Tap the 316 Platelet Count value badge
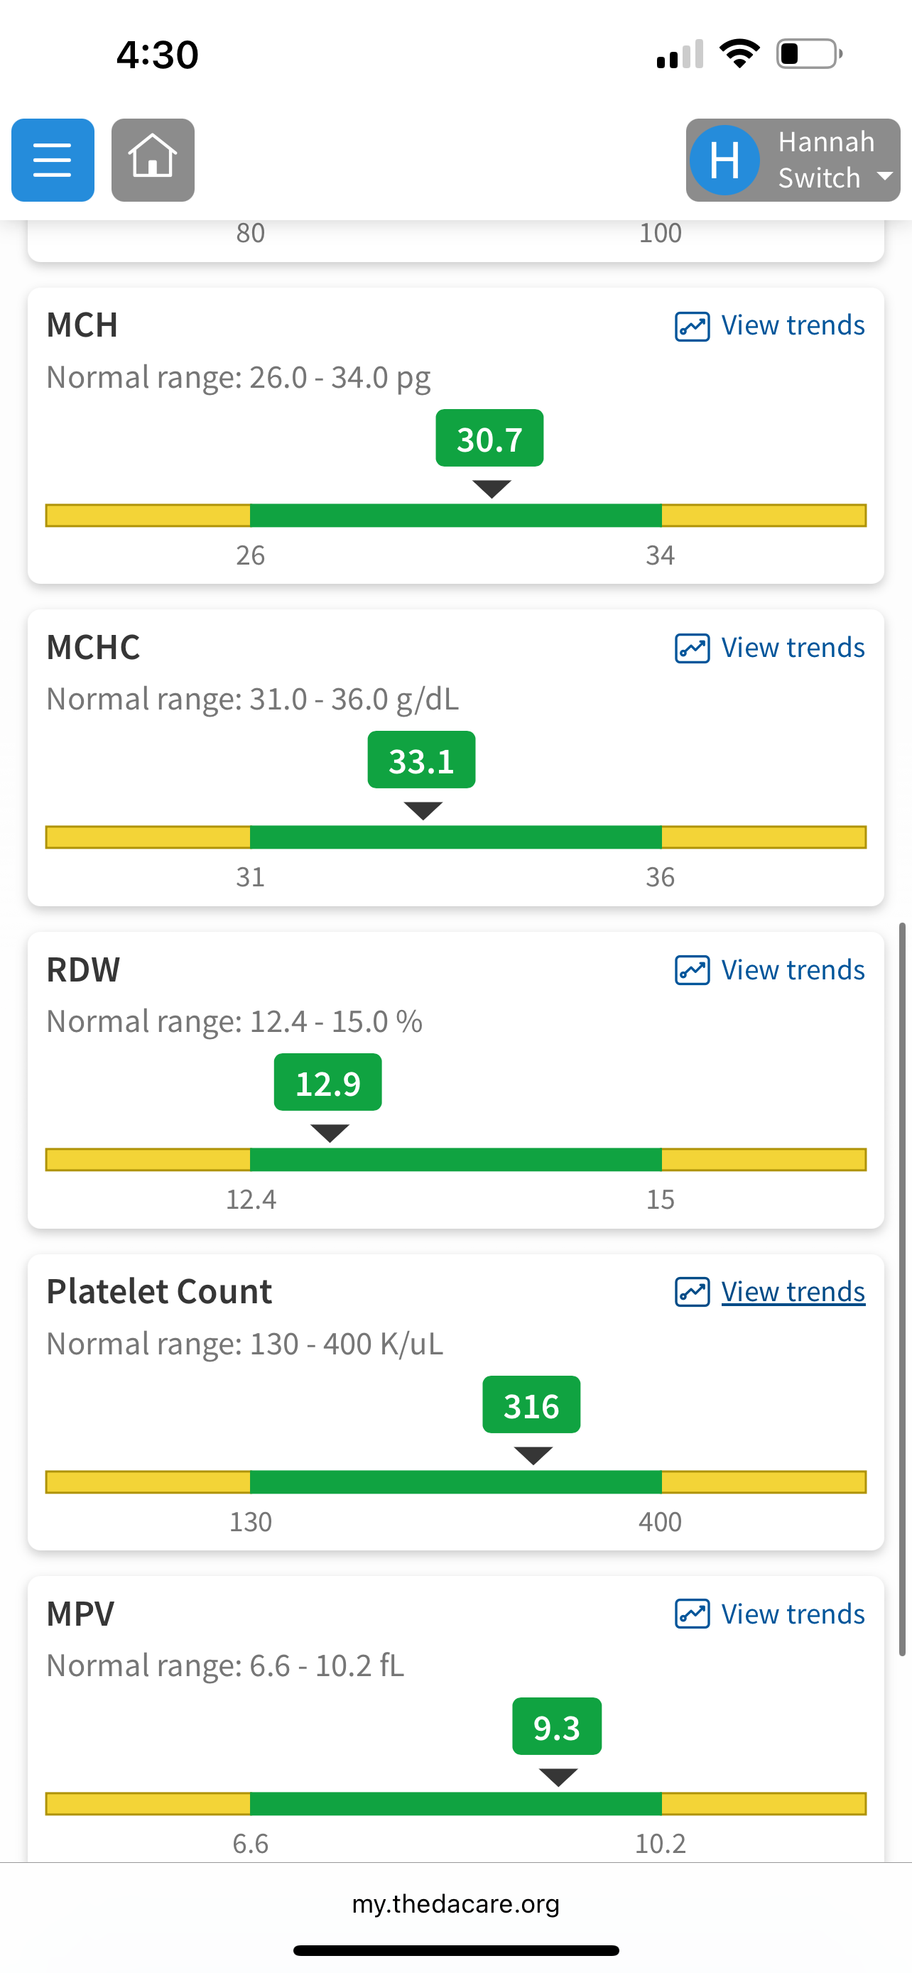The height and width of the screenshot is (1973, 912). (531, 1406)
